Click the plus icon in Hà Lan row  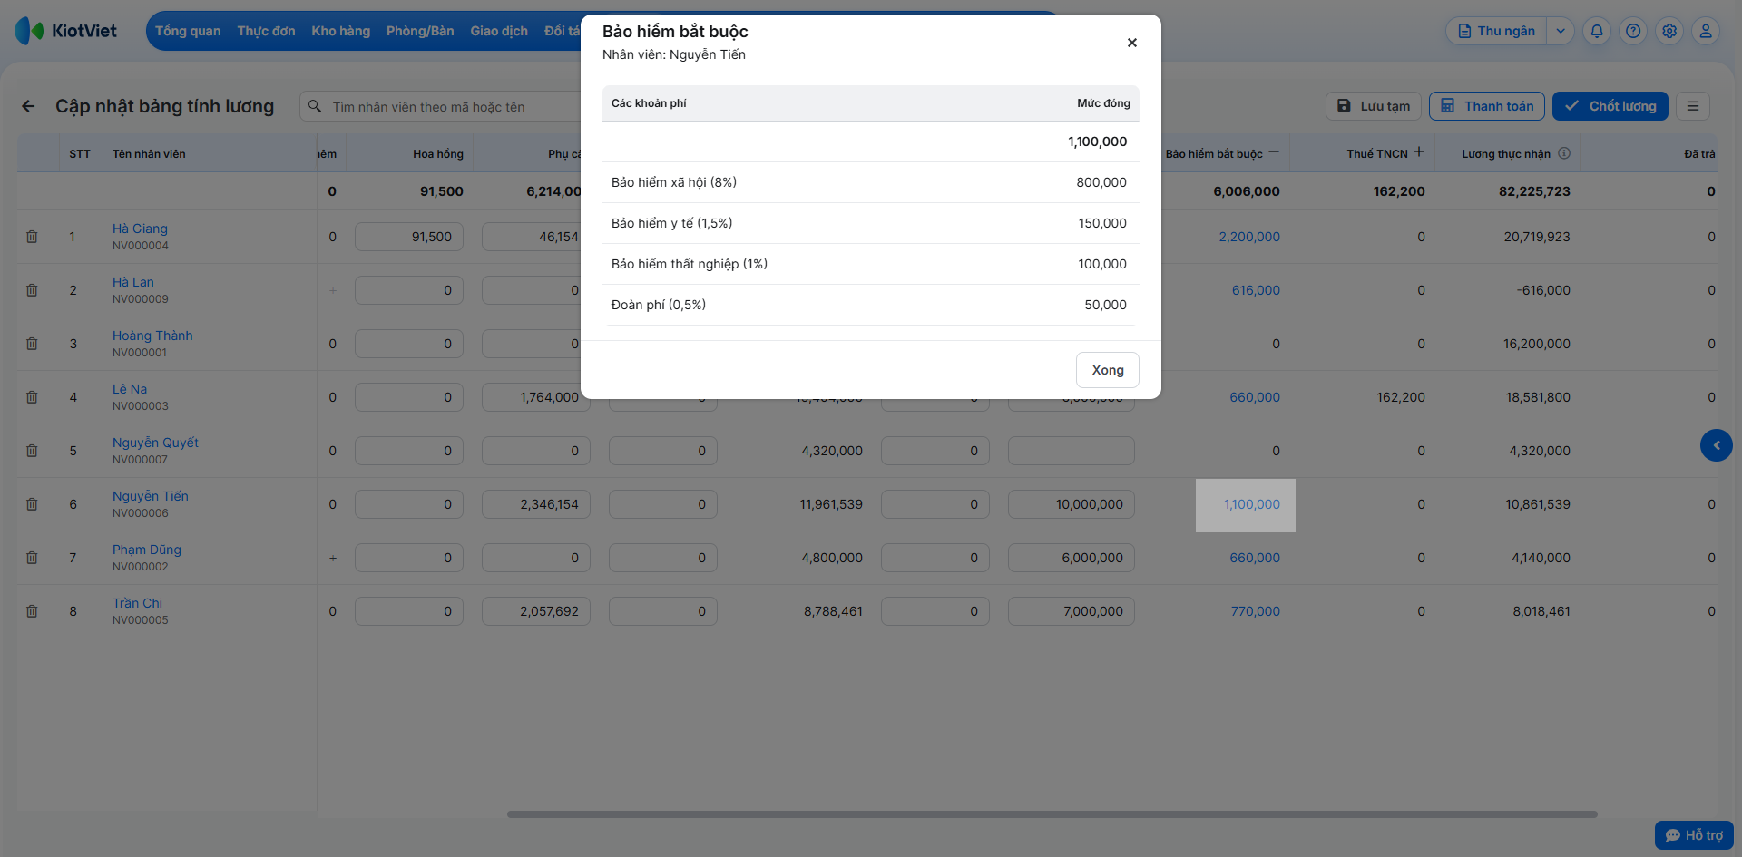pos(333,290)
